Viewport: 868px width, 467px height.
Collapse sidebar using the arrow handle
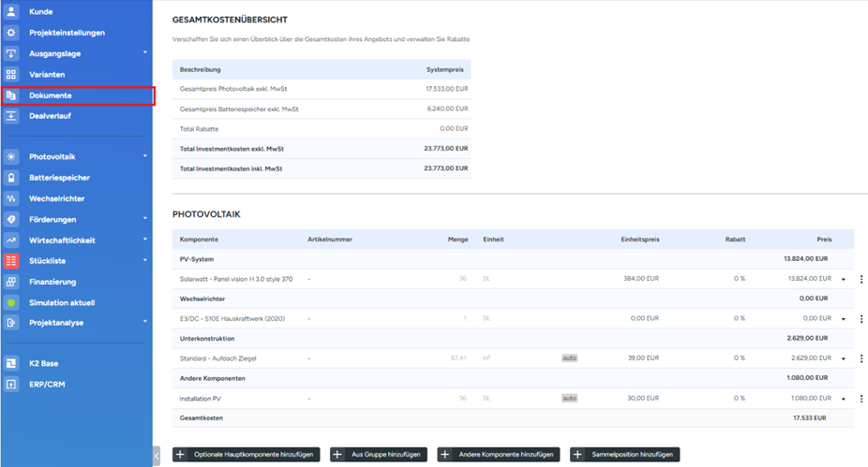[157, 455]
